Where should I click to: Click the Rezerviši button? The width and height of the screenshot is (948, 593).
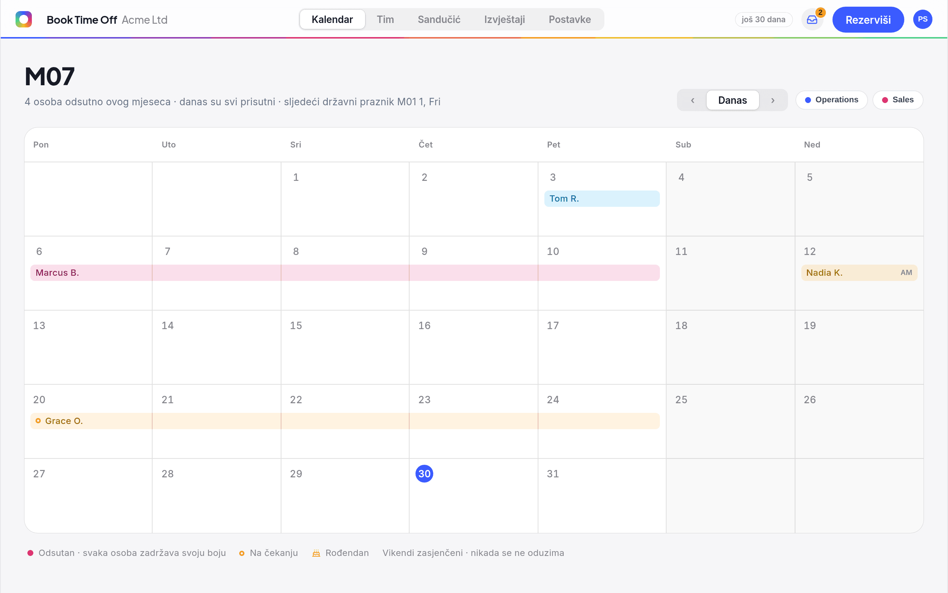pos(868,20)
